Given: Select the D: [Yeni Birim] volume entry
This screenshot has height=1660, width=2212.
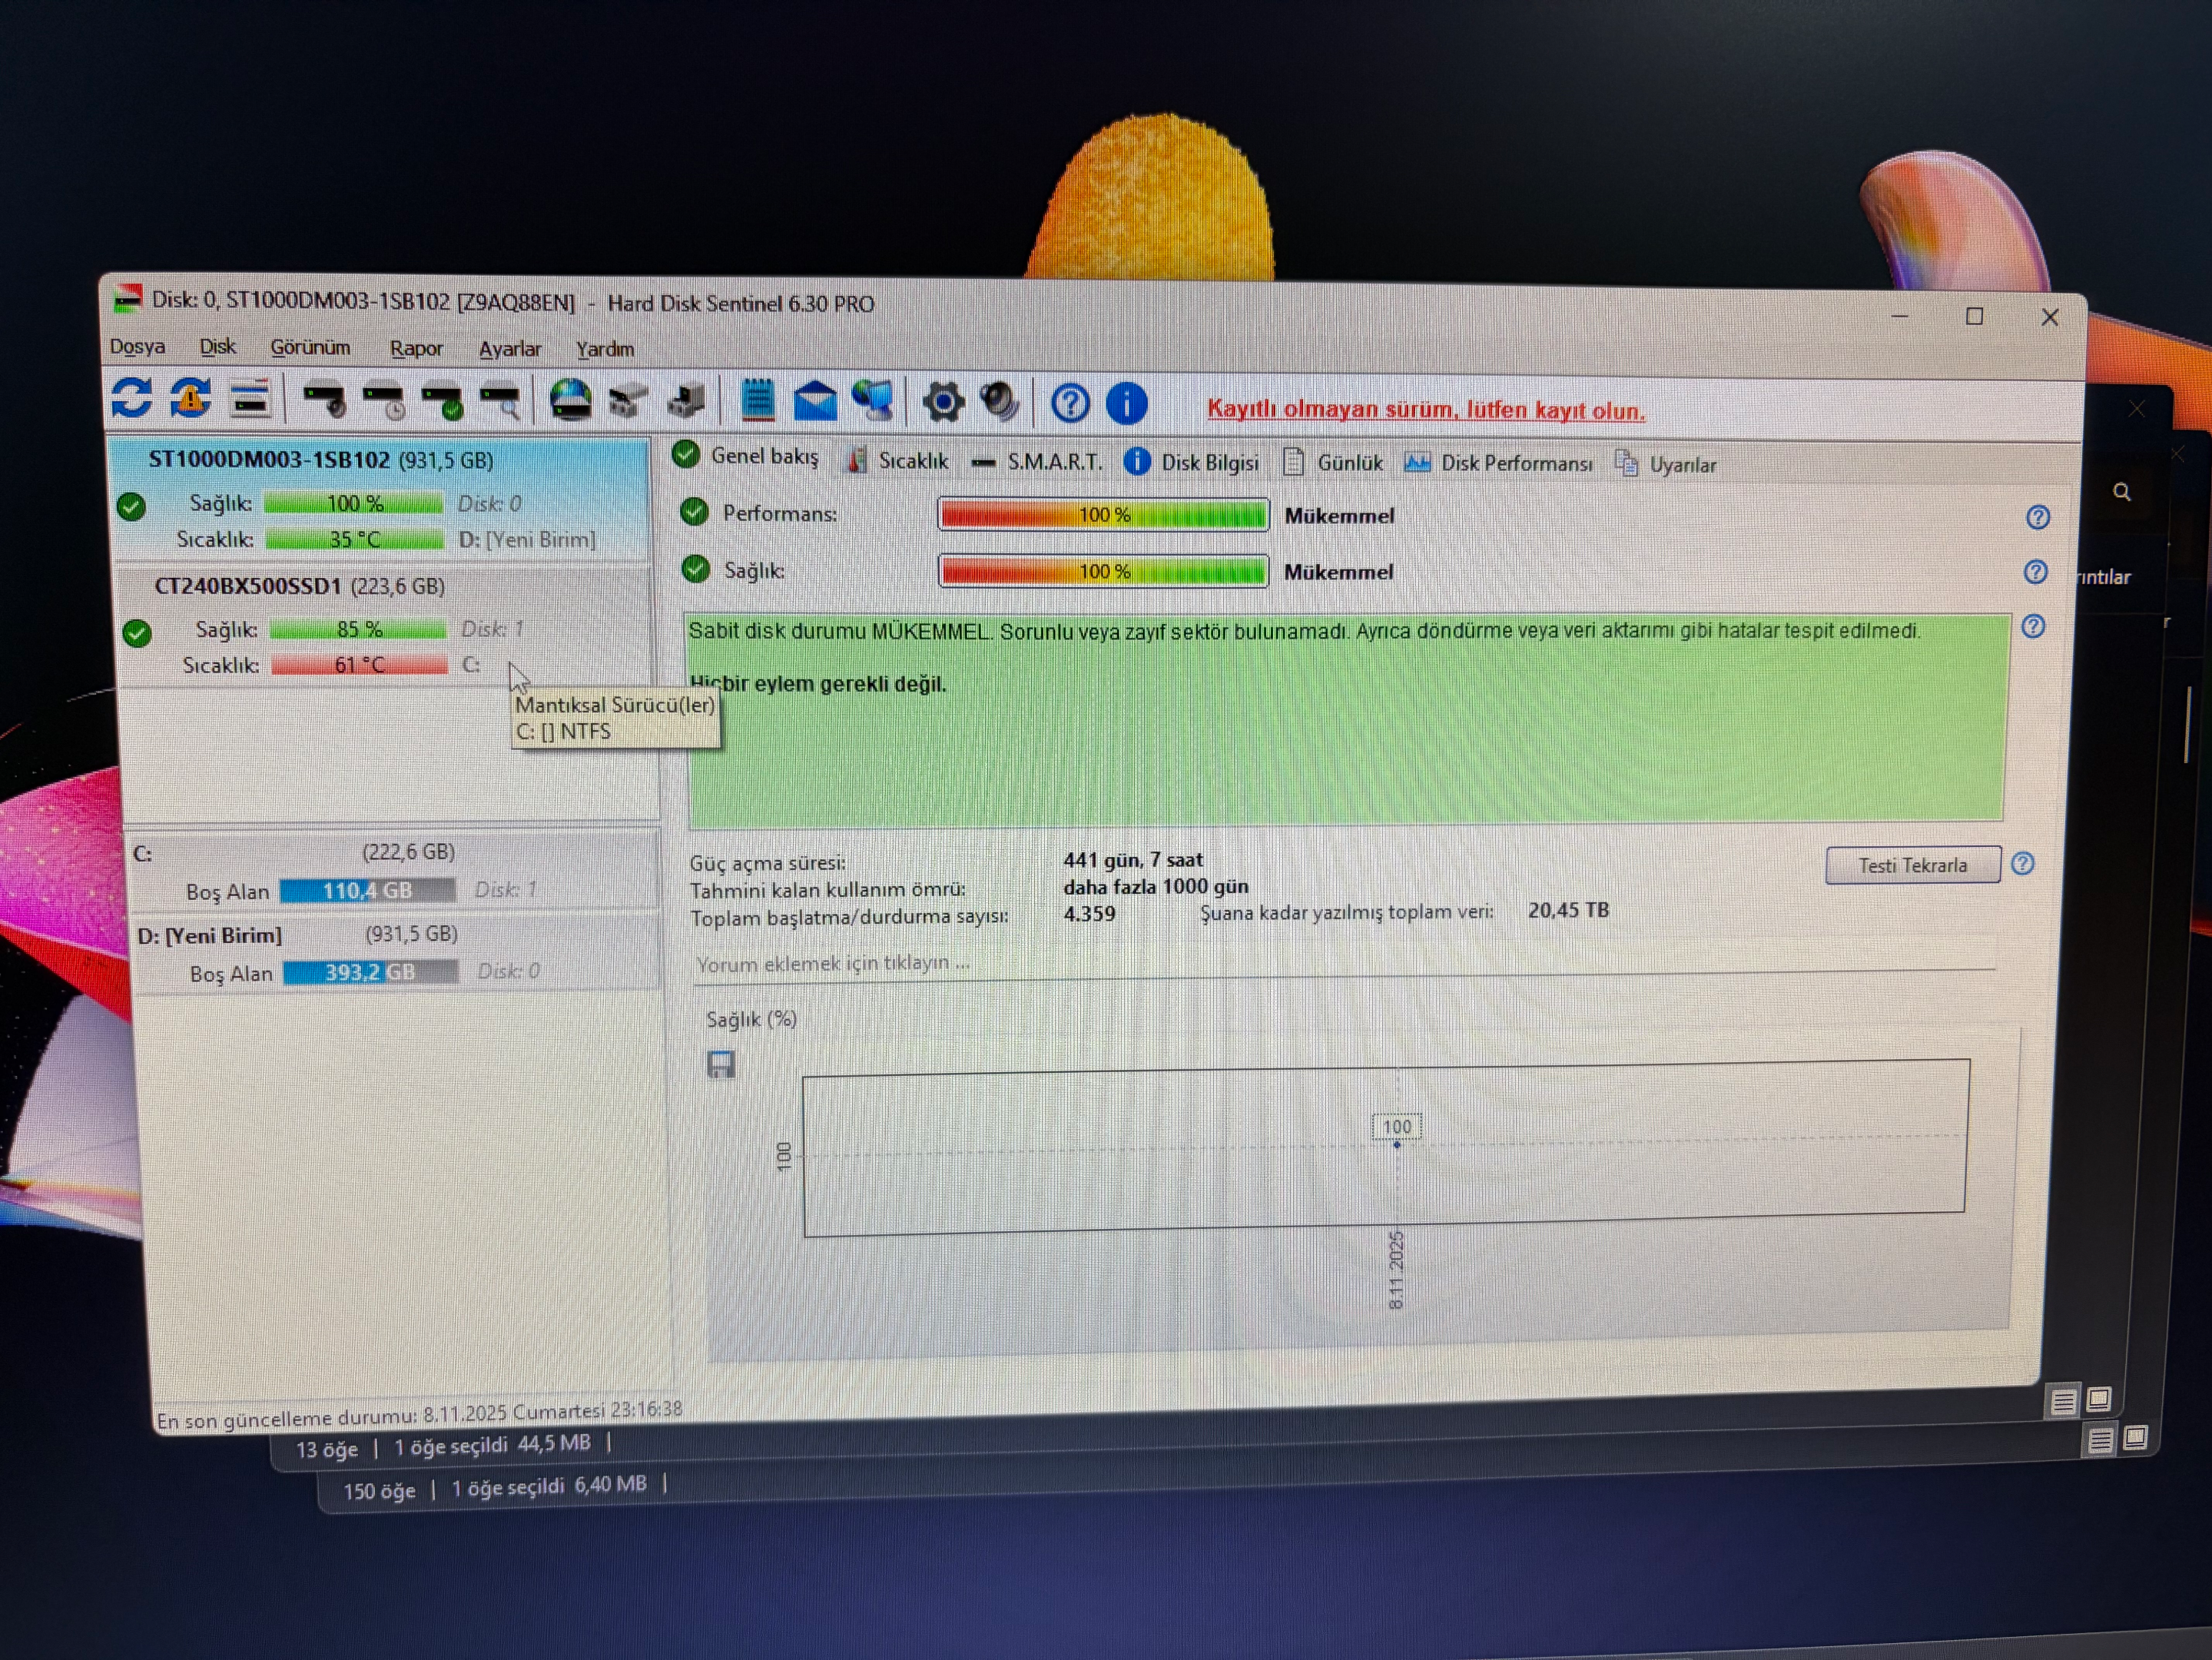Looking at the screenshot, I should pos(397,953).
